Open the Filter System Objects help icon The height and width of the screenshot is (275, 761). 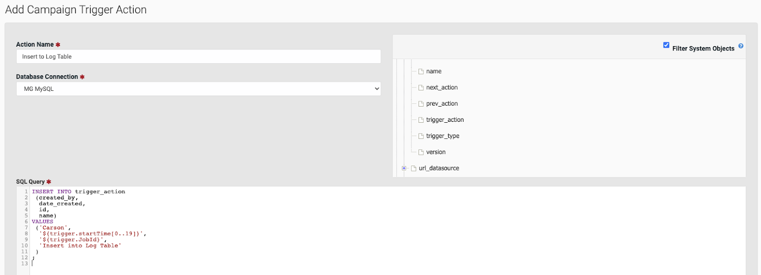pos(741,46)
